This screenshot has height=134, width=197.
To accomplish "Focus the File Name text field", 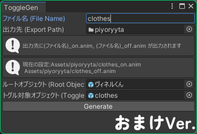I will tap(140, 18).
